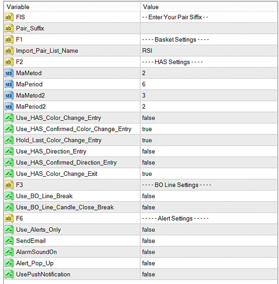Click the green icon beside SendEmail
This screenshot has width=279, height=284.
(x=9, y=241)
